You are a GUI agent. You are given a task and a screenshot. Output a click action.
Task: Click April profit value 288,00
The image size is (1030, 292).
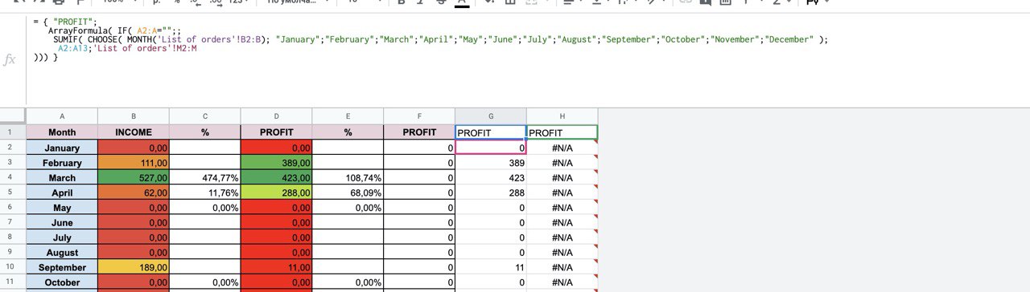277,193
